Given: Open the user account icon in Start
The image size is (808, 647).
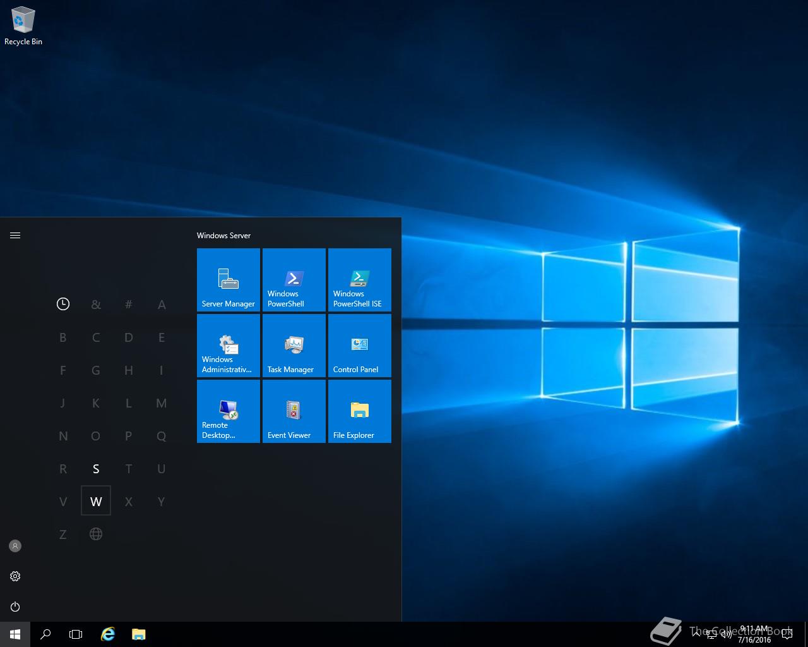Looking at the screenshot, I should coord(15,546).
